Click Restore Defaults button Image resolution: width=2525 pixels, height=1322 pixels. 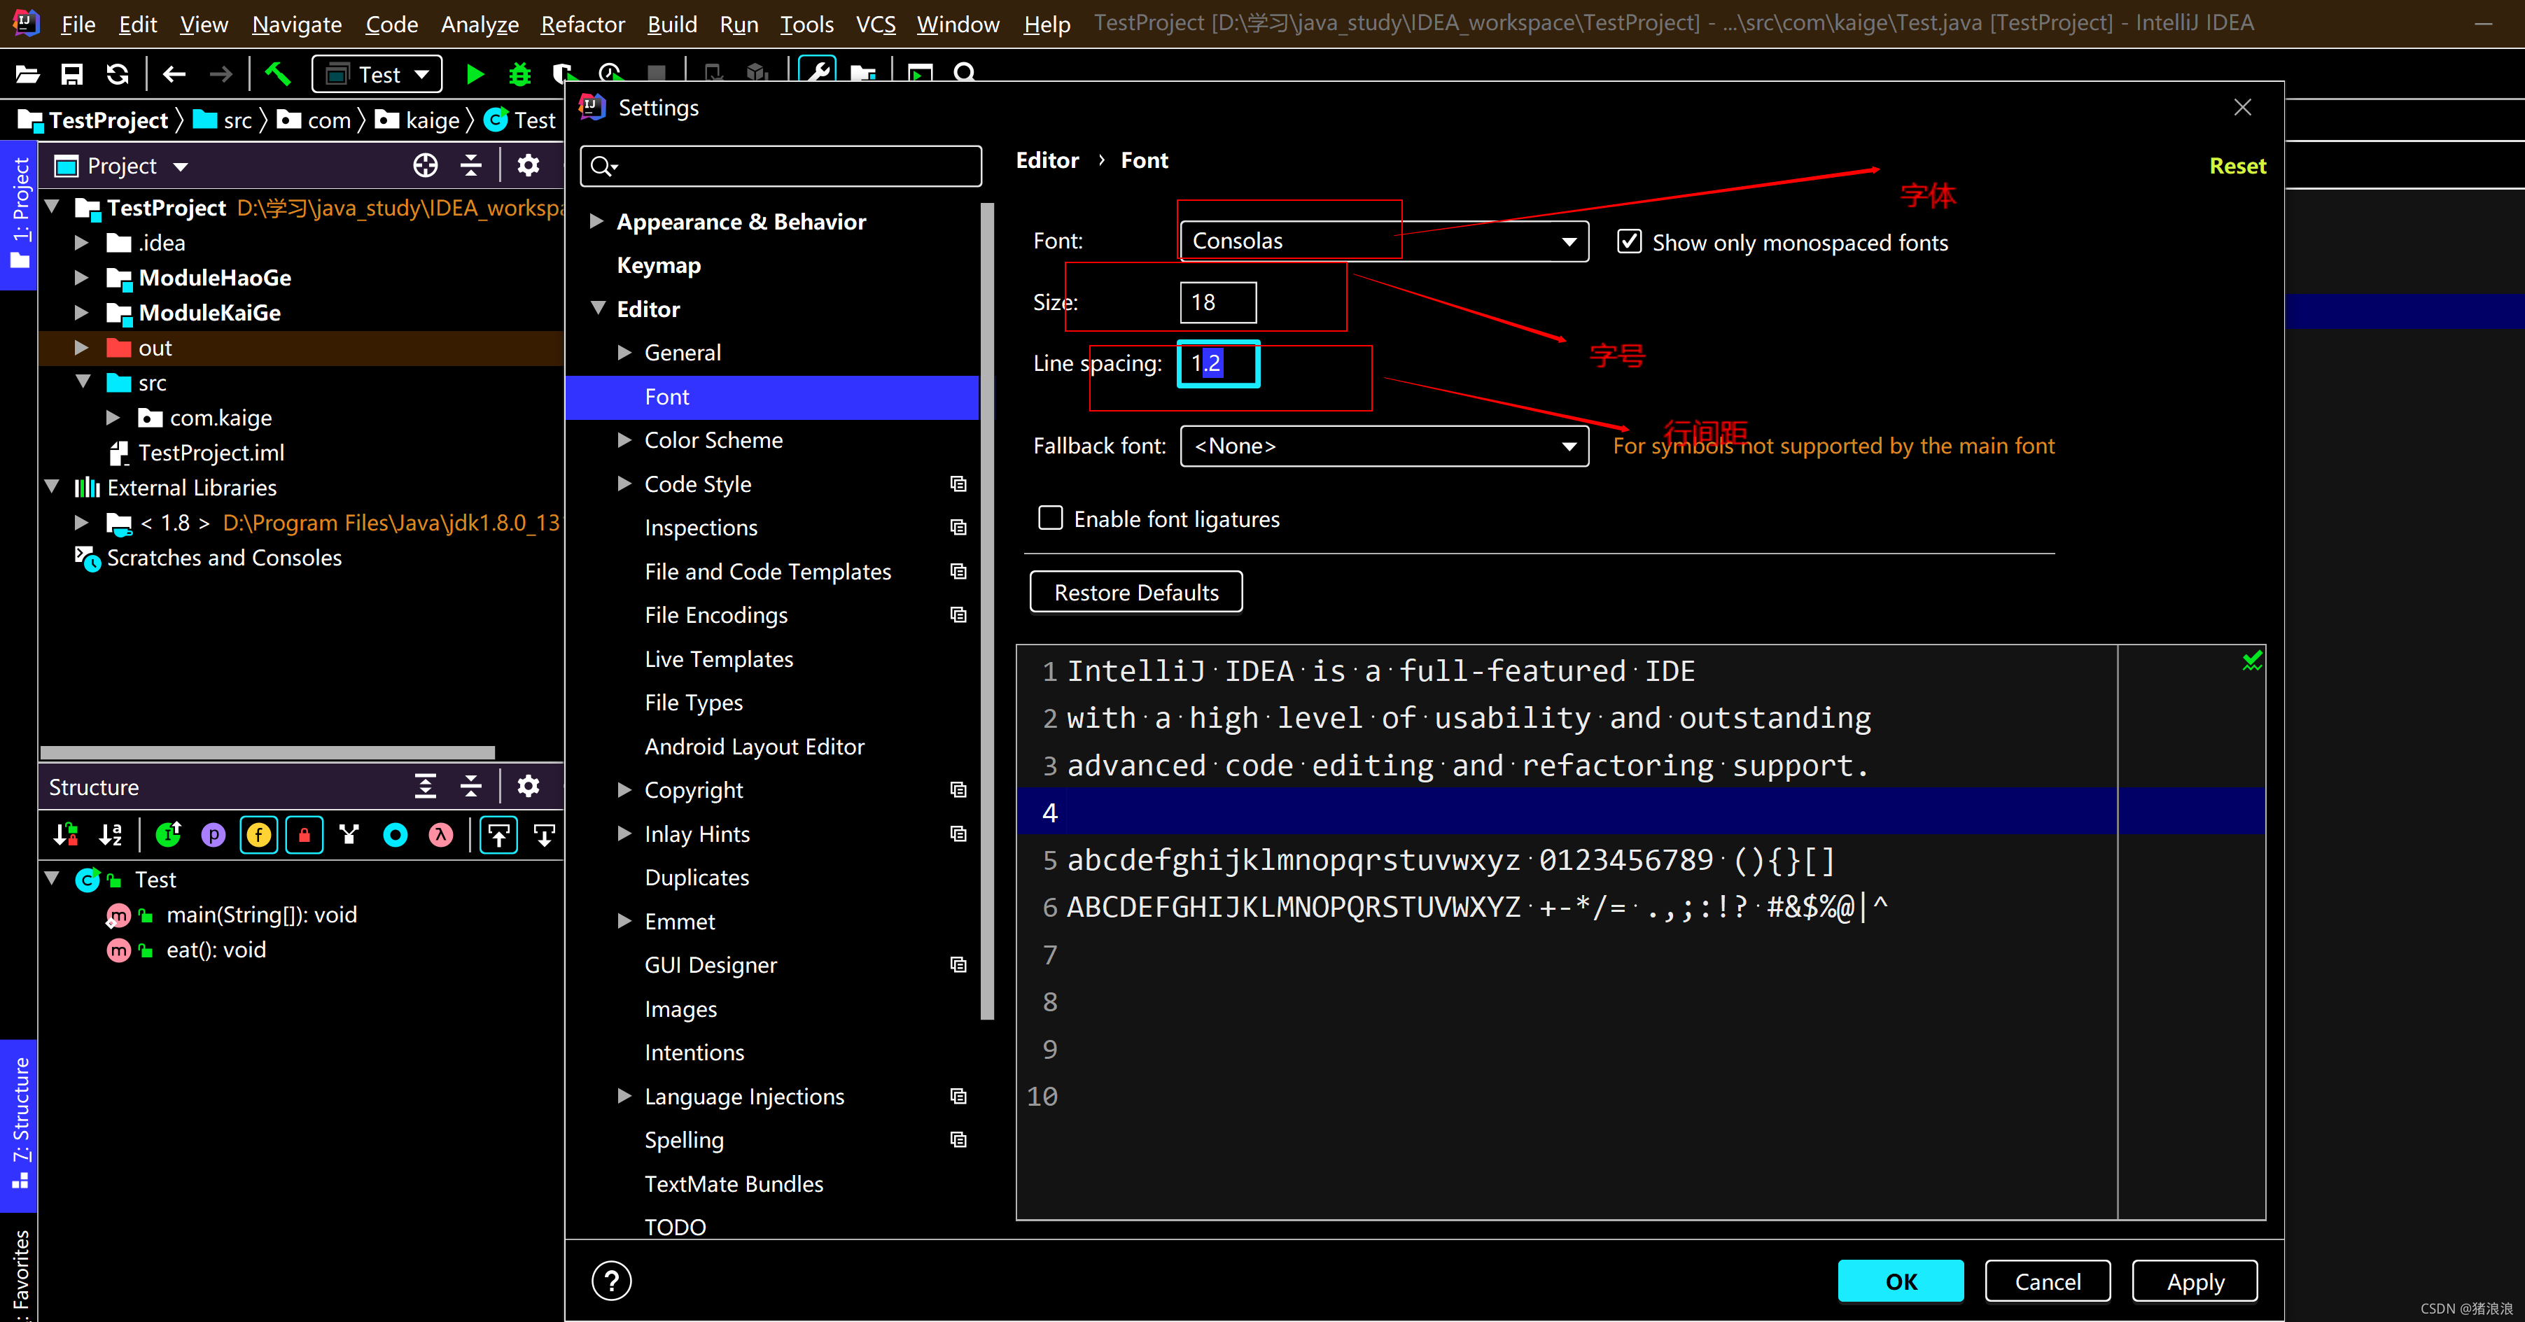tap(1136, 592)
